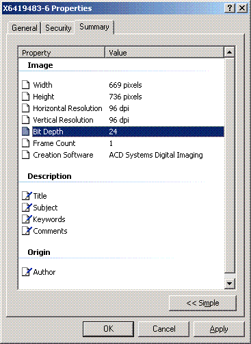The height and width of the screenshot is (344, 251).
Task: Click the edit icon beside Author
Action: tap(27, 272)
